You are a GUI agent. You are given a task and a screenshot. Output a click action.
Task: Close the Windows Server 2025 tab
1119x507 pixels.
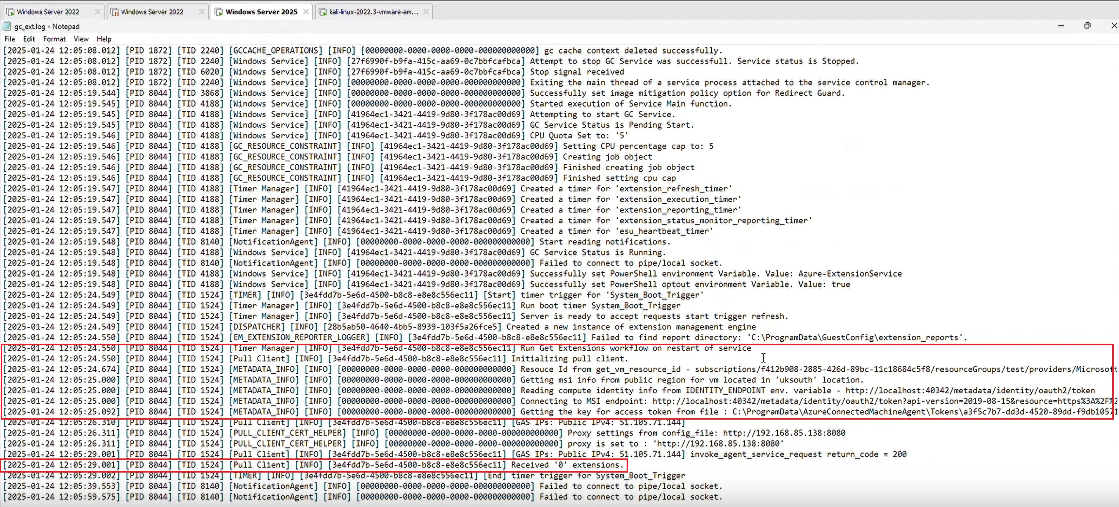(x=306, y=12)
